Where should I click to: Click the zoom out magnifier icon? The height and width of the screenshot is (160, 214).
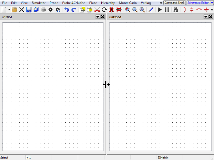135,10
